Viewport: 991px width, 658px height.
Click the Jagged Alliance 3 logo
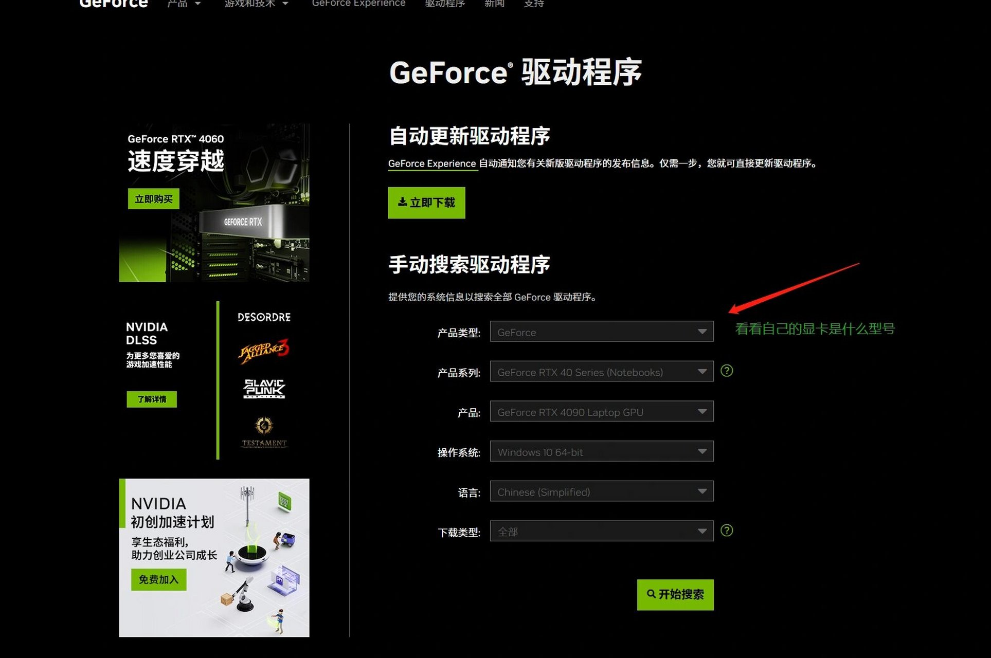tap(264, 351)
